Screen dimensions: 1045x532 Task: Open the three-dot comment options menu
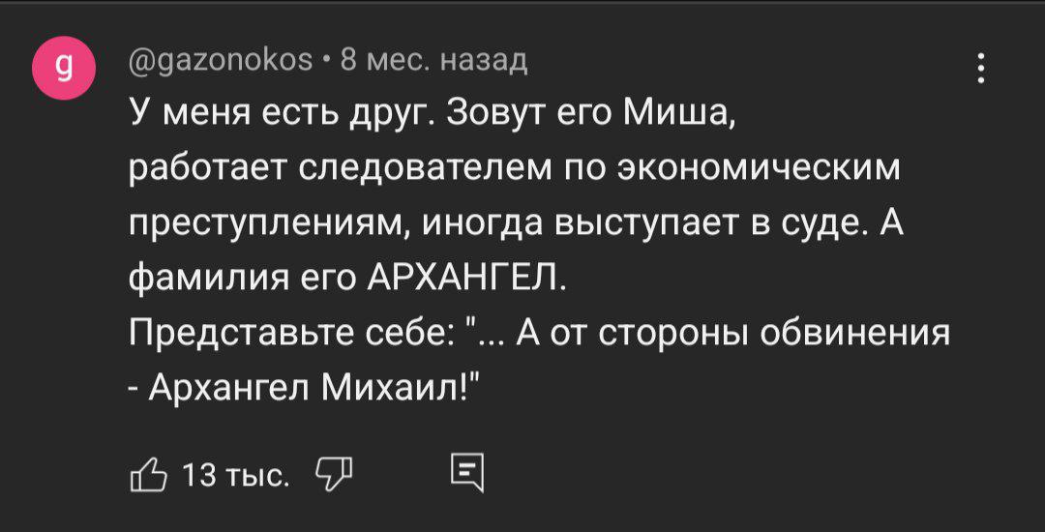(x=982, y=69)
